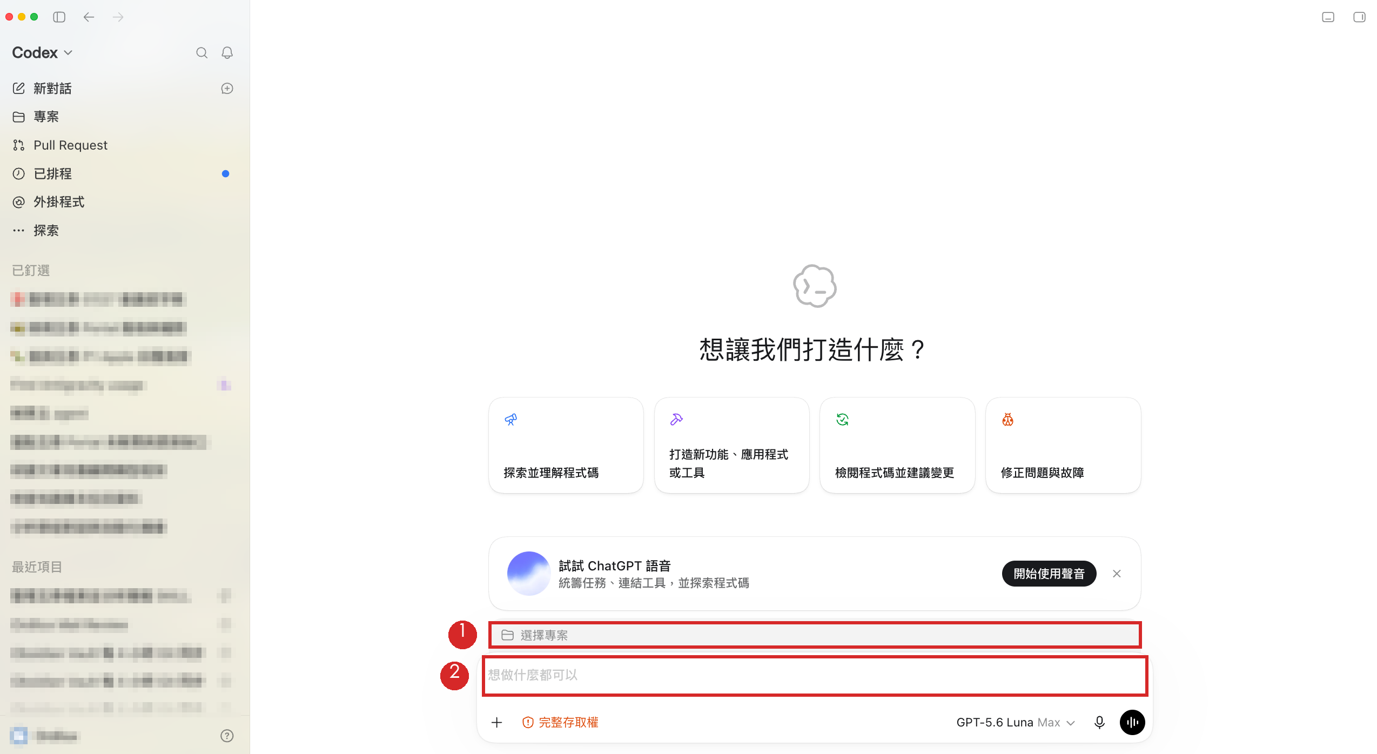Click the 已釘選 section header
Image resolution: width=1377 pixels, height=754 pixels.
[x=31, y=271]
